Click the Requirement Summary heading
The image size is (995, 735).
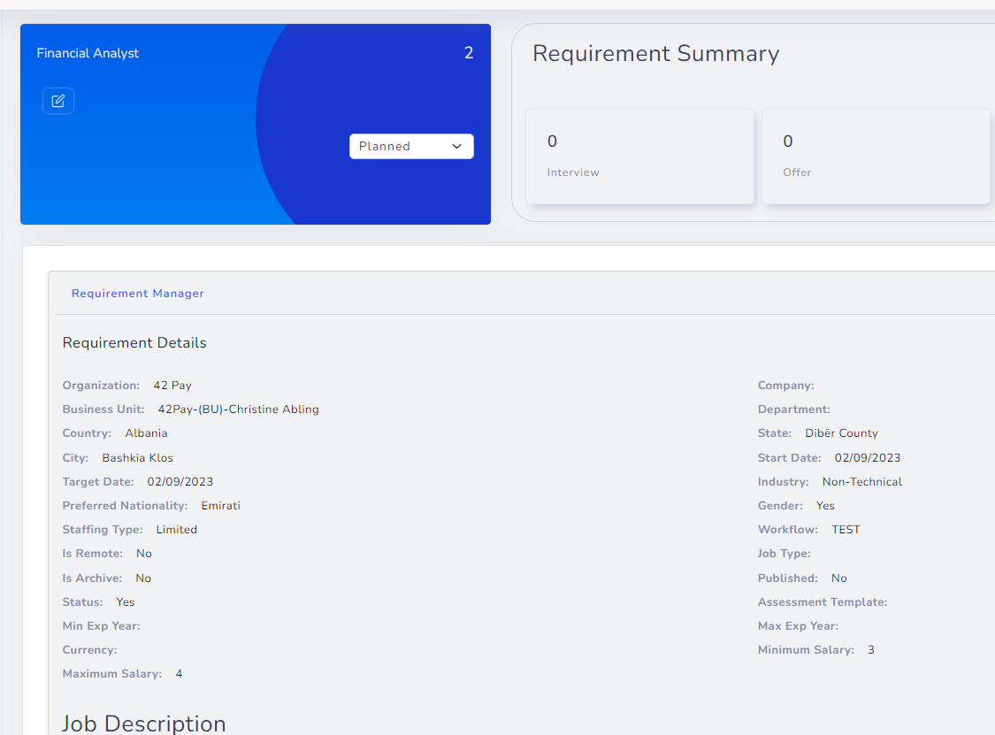pyautogui.click(x=655, y=54)
